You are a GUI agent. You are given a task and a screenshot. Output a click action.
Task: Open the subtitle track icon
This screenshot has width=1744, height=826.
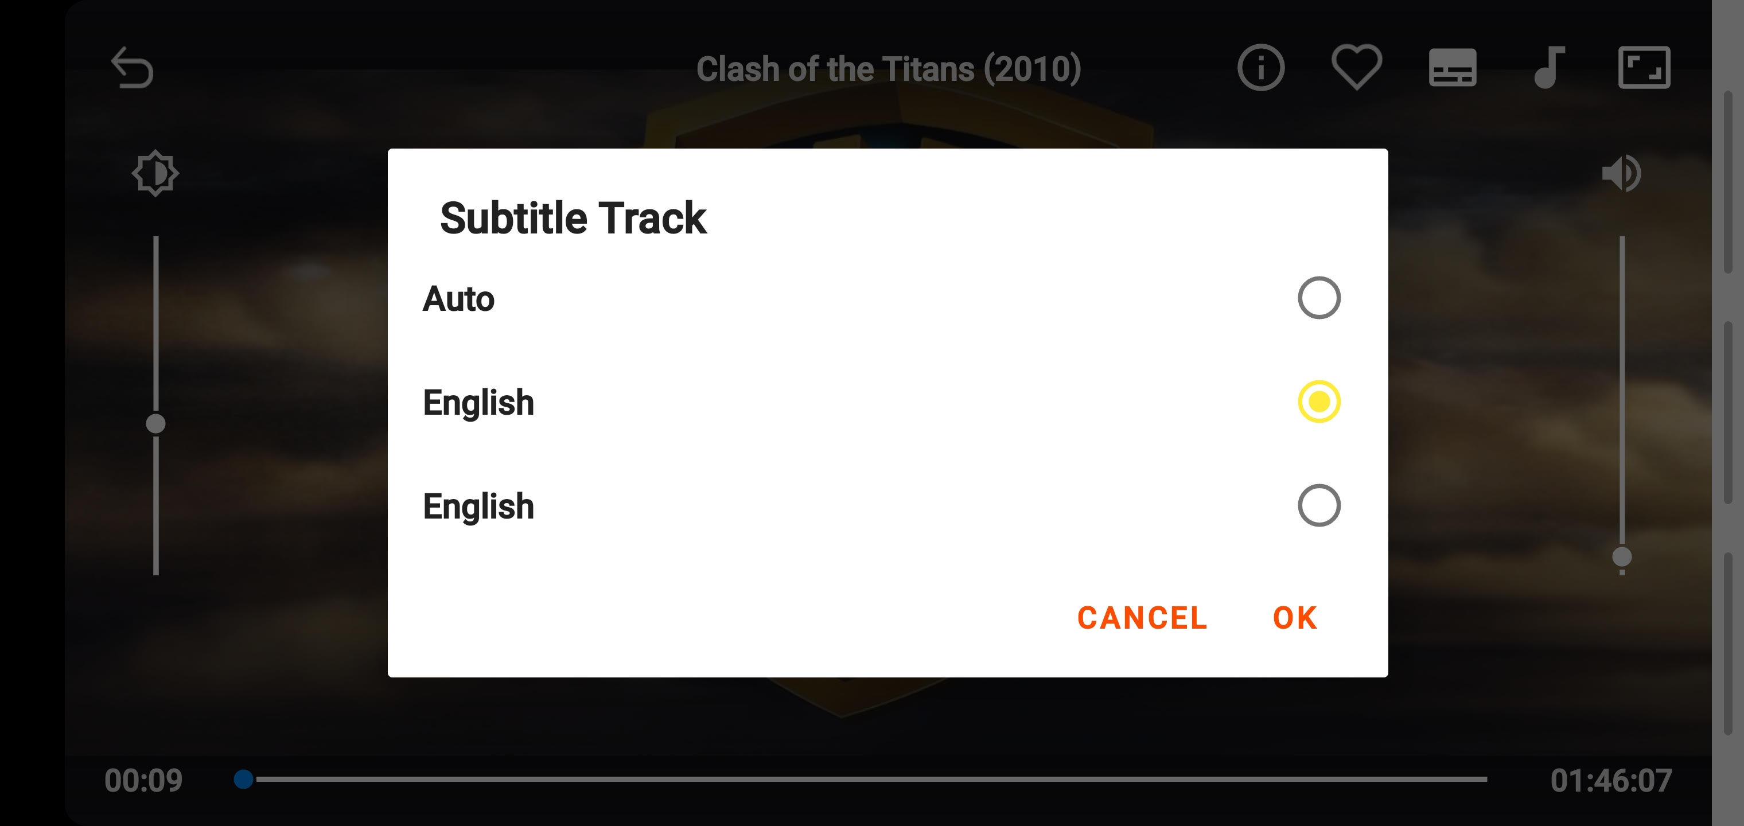[1452, 68]
